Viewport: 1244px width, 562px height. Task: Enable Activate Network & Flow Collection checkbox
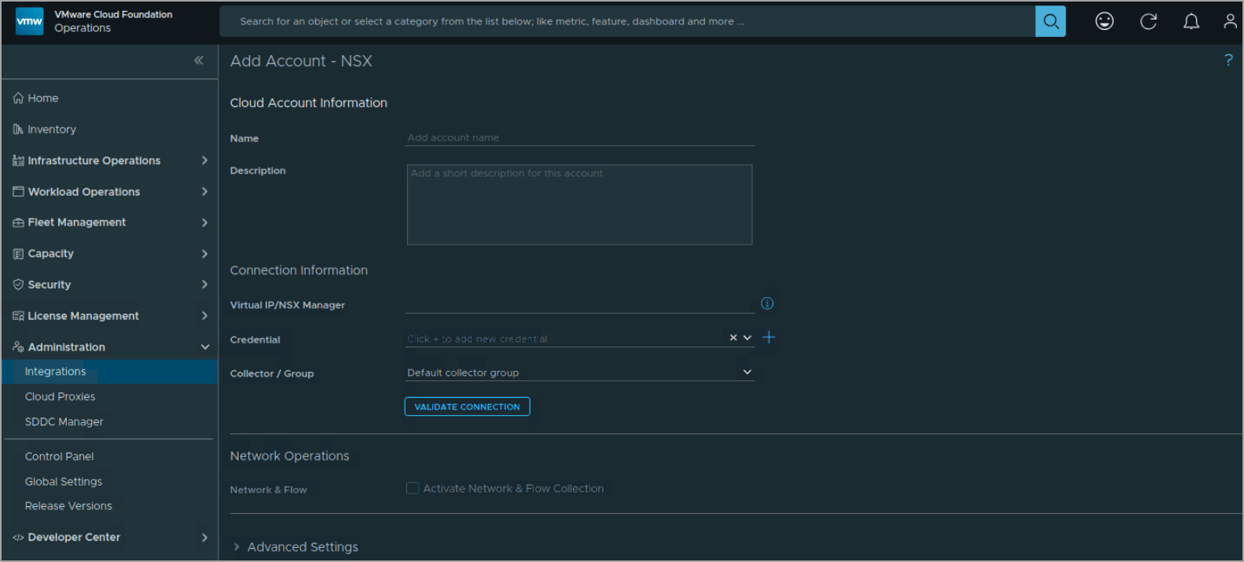pos(413,488)
